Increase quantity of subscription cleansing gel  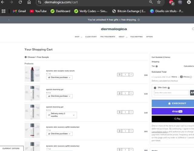tap(131, 112)
